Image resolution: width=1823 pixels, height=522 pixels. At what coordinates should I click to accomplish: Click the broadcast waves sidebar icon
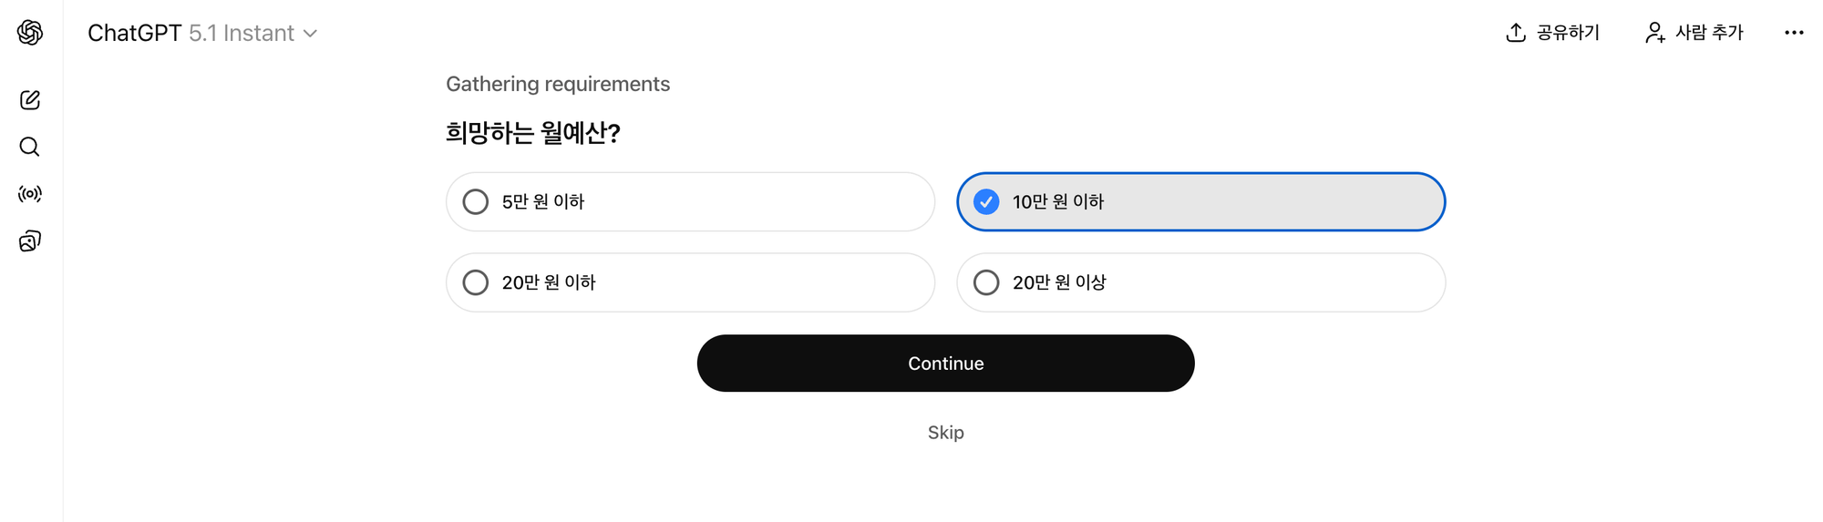click(30, 194)
